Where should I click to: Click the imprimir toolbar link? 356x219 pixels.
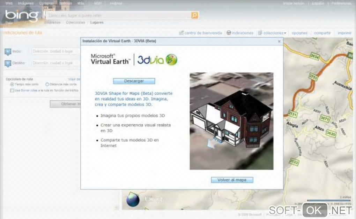tap(344, 33)
